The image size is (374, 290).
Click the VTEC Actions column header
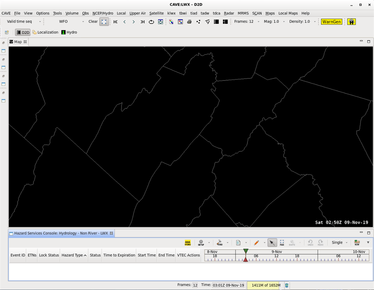[x=188, y=255]
